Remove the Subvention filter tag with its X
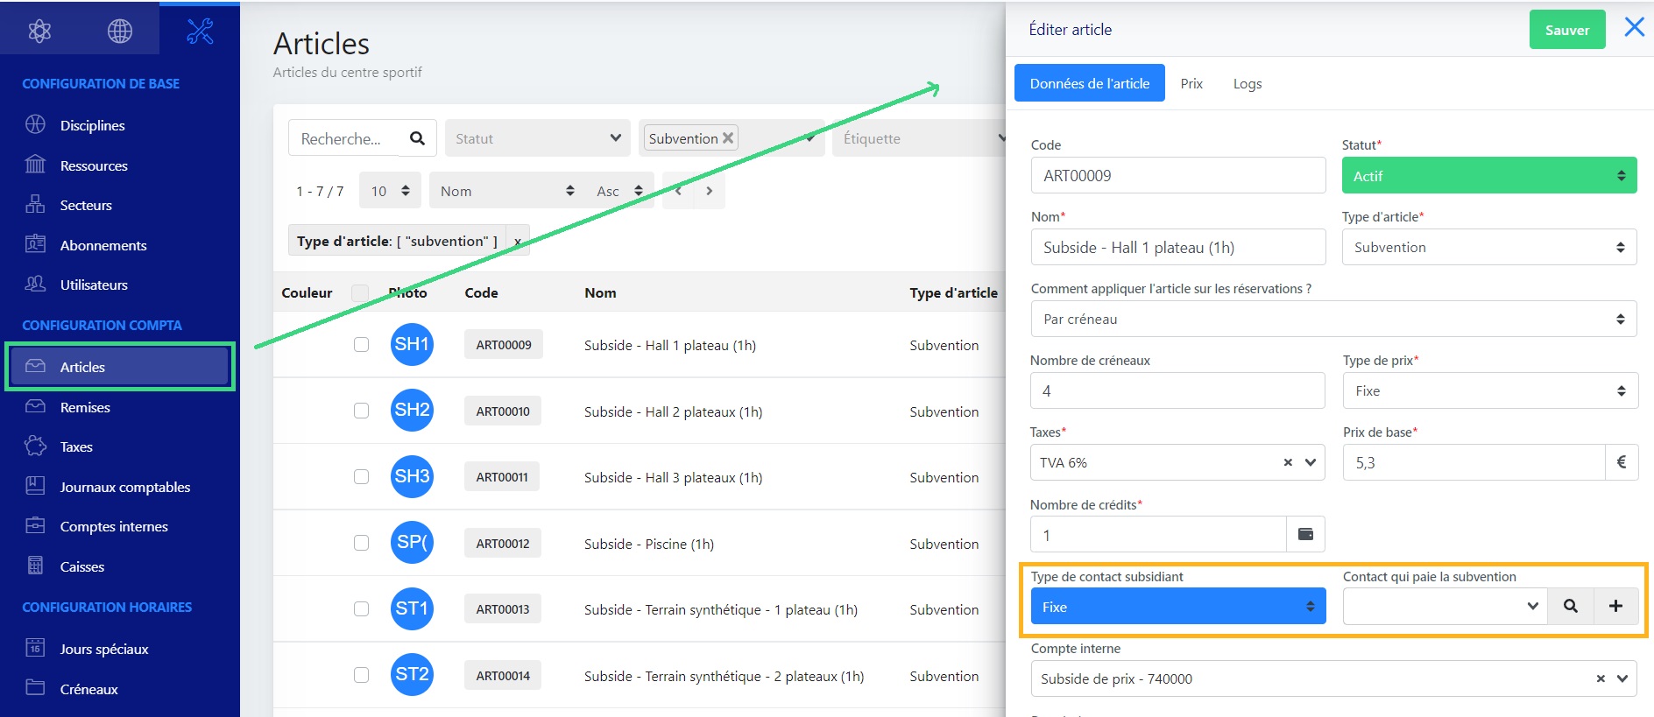The width and height of the screenshot is (1654, 717). (727, 138)
